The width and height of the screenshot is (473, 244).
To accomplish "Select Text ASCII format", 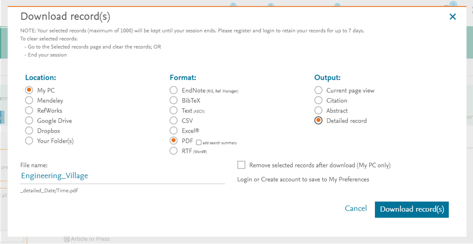I will [174, 110].
